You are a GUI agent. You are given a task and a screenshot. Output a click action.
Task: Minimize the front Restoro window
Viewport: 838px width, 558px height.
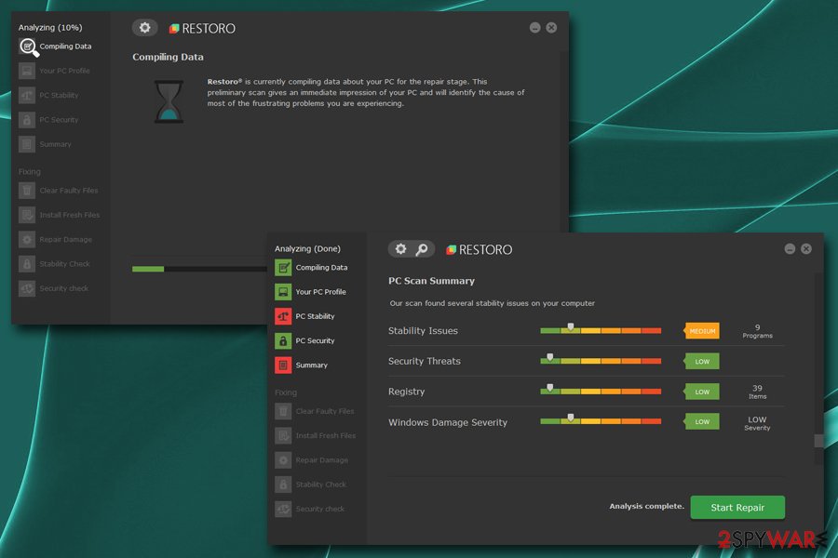pyautogui.click(x=790, y=249)
